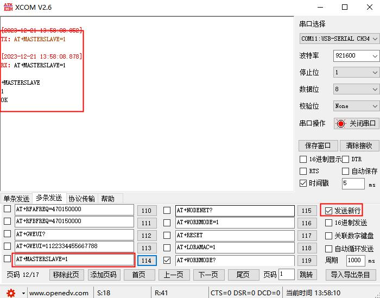Switch to the 协议传输 tab
The image size is (380, 298).
[x=82, y=199]
